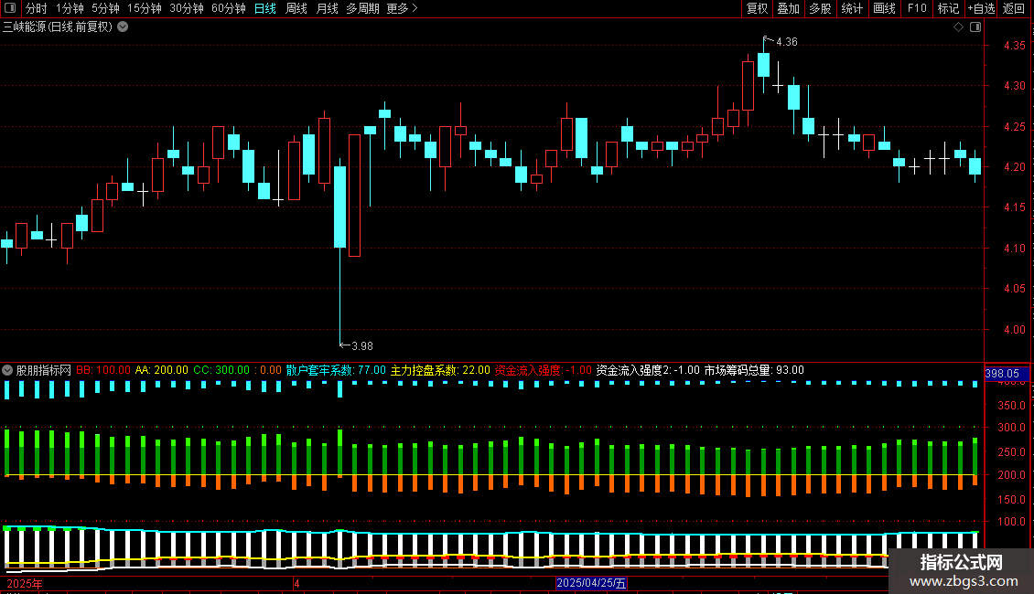1034x594 pixels.
Task: Click the AA: 200.00 indicator value
Action: [x=162, y=370]
